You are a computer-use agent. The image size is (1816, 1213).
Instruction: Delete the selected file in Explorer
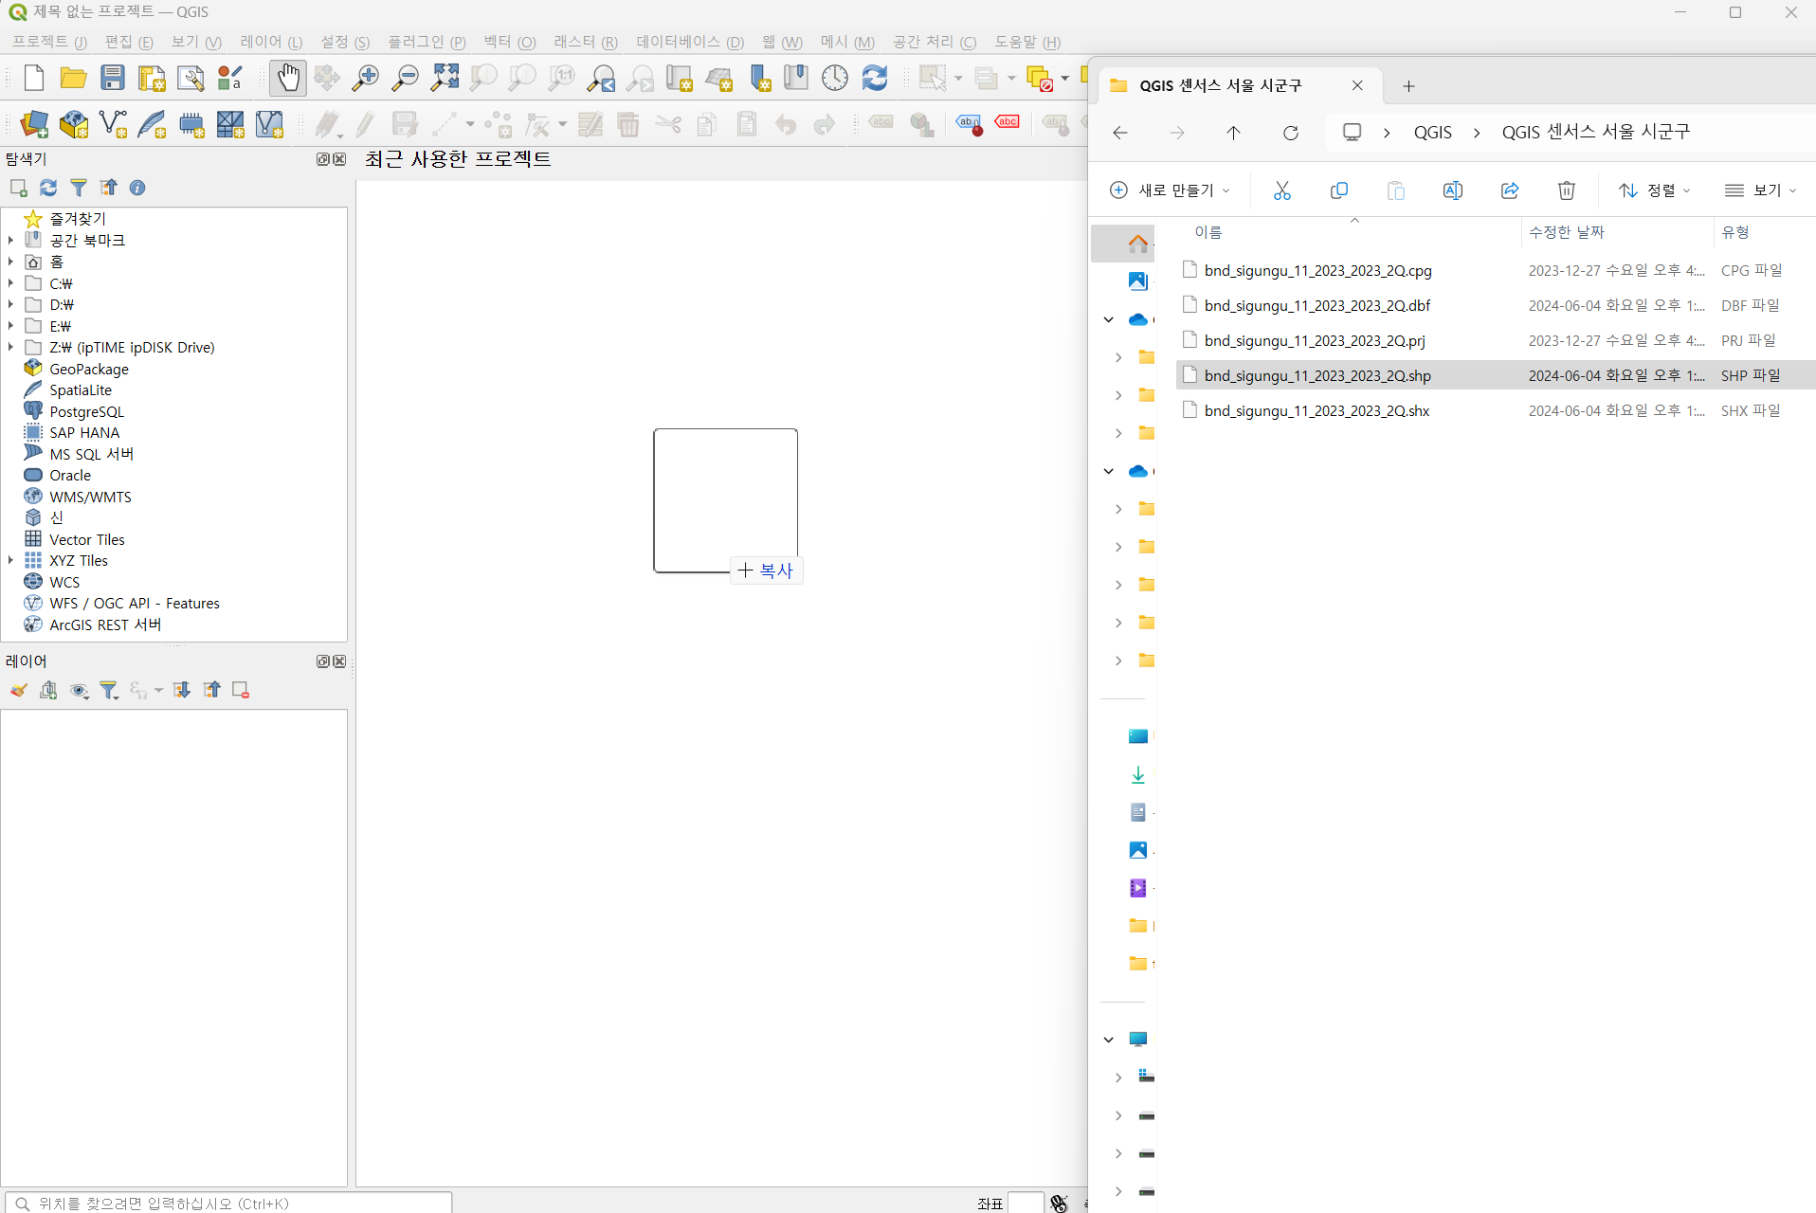[1567, 190]
